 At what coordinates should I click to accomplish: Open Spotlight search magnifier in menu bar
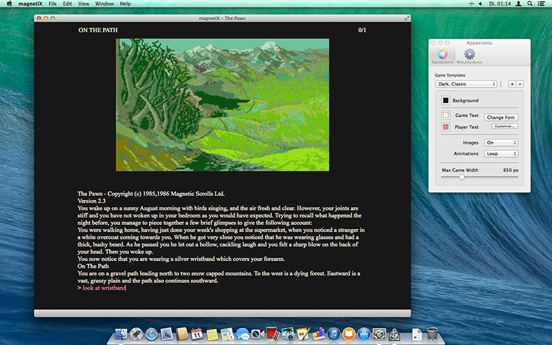(x=529, y=4)
